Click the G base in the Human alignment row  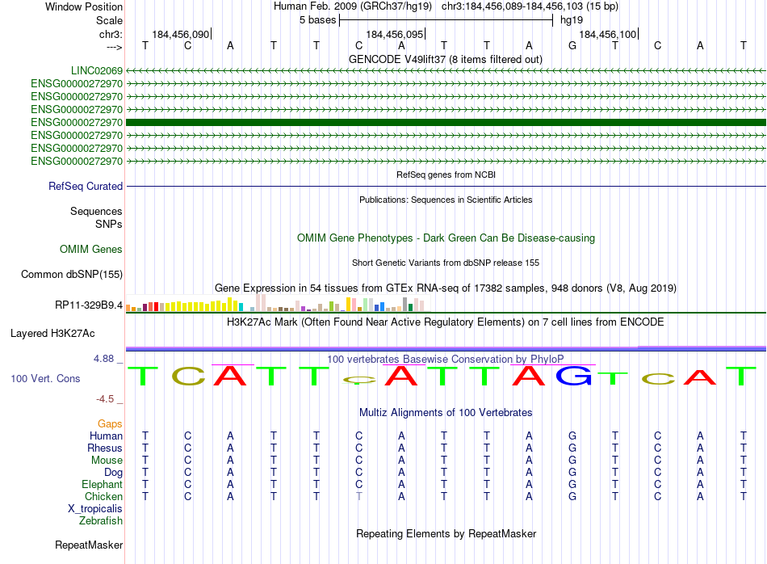tap(572, 436)
